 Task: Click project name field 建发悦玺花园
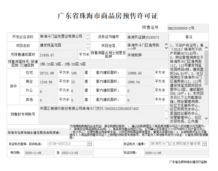tap(64, 46)
